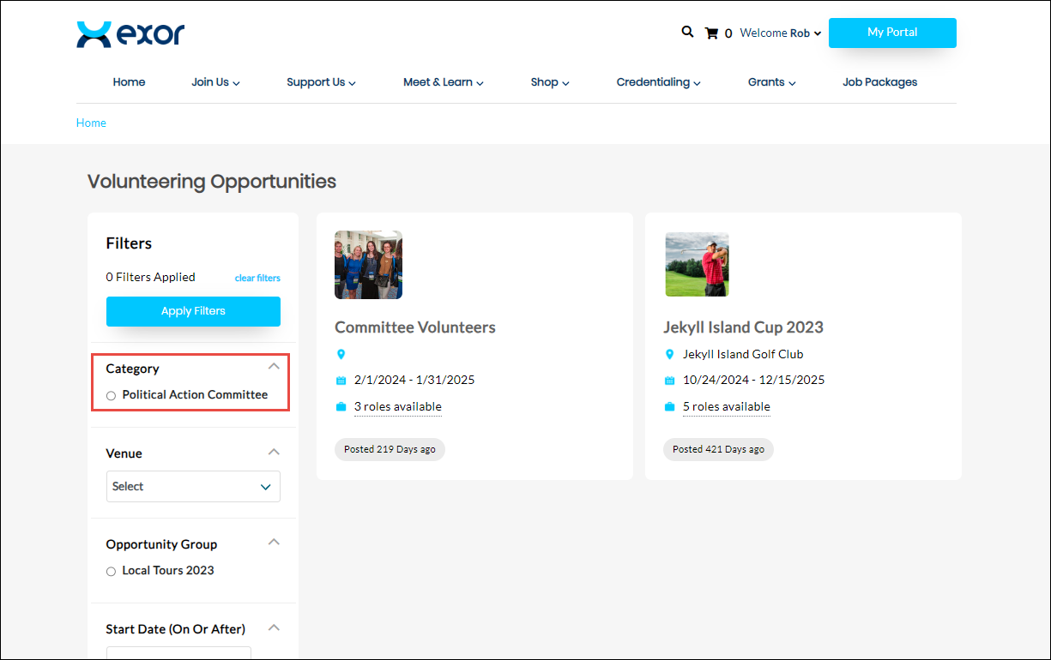Screen dimensions: 1051x660
Task: Click calendar icon beside 2/1/2024 - 1/31/2025
Action: click(341, 381)
